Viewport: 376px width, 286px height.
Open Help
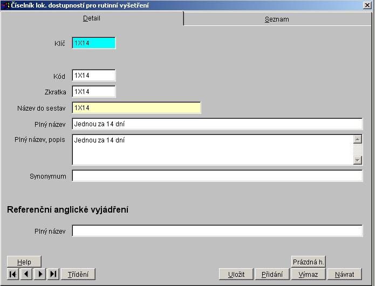pos(24,262)
